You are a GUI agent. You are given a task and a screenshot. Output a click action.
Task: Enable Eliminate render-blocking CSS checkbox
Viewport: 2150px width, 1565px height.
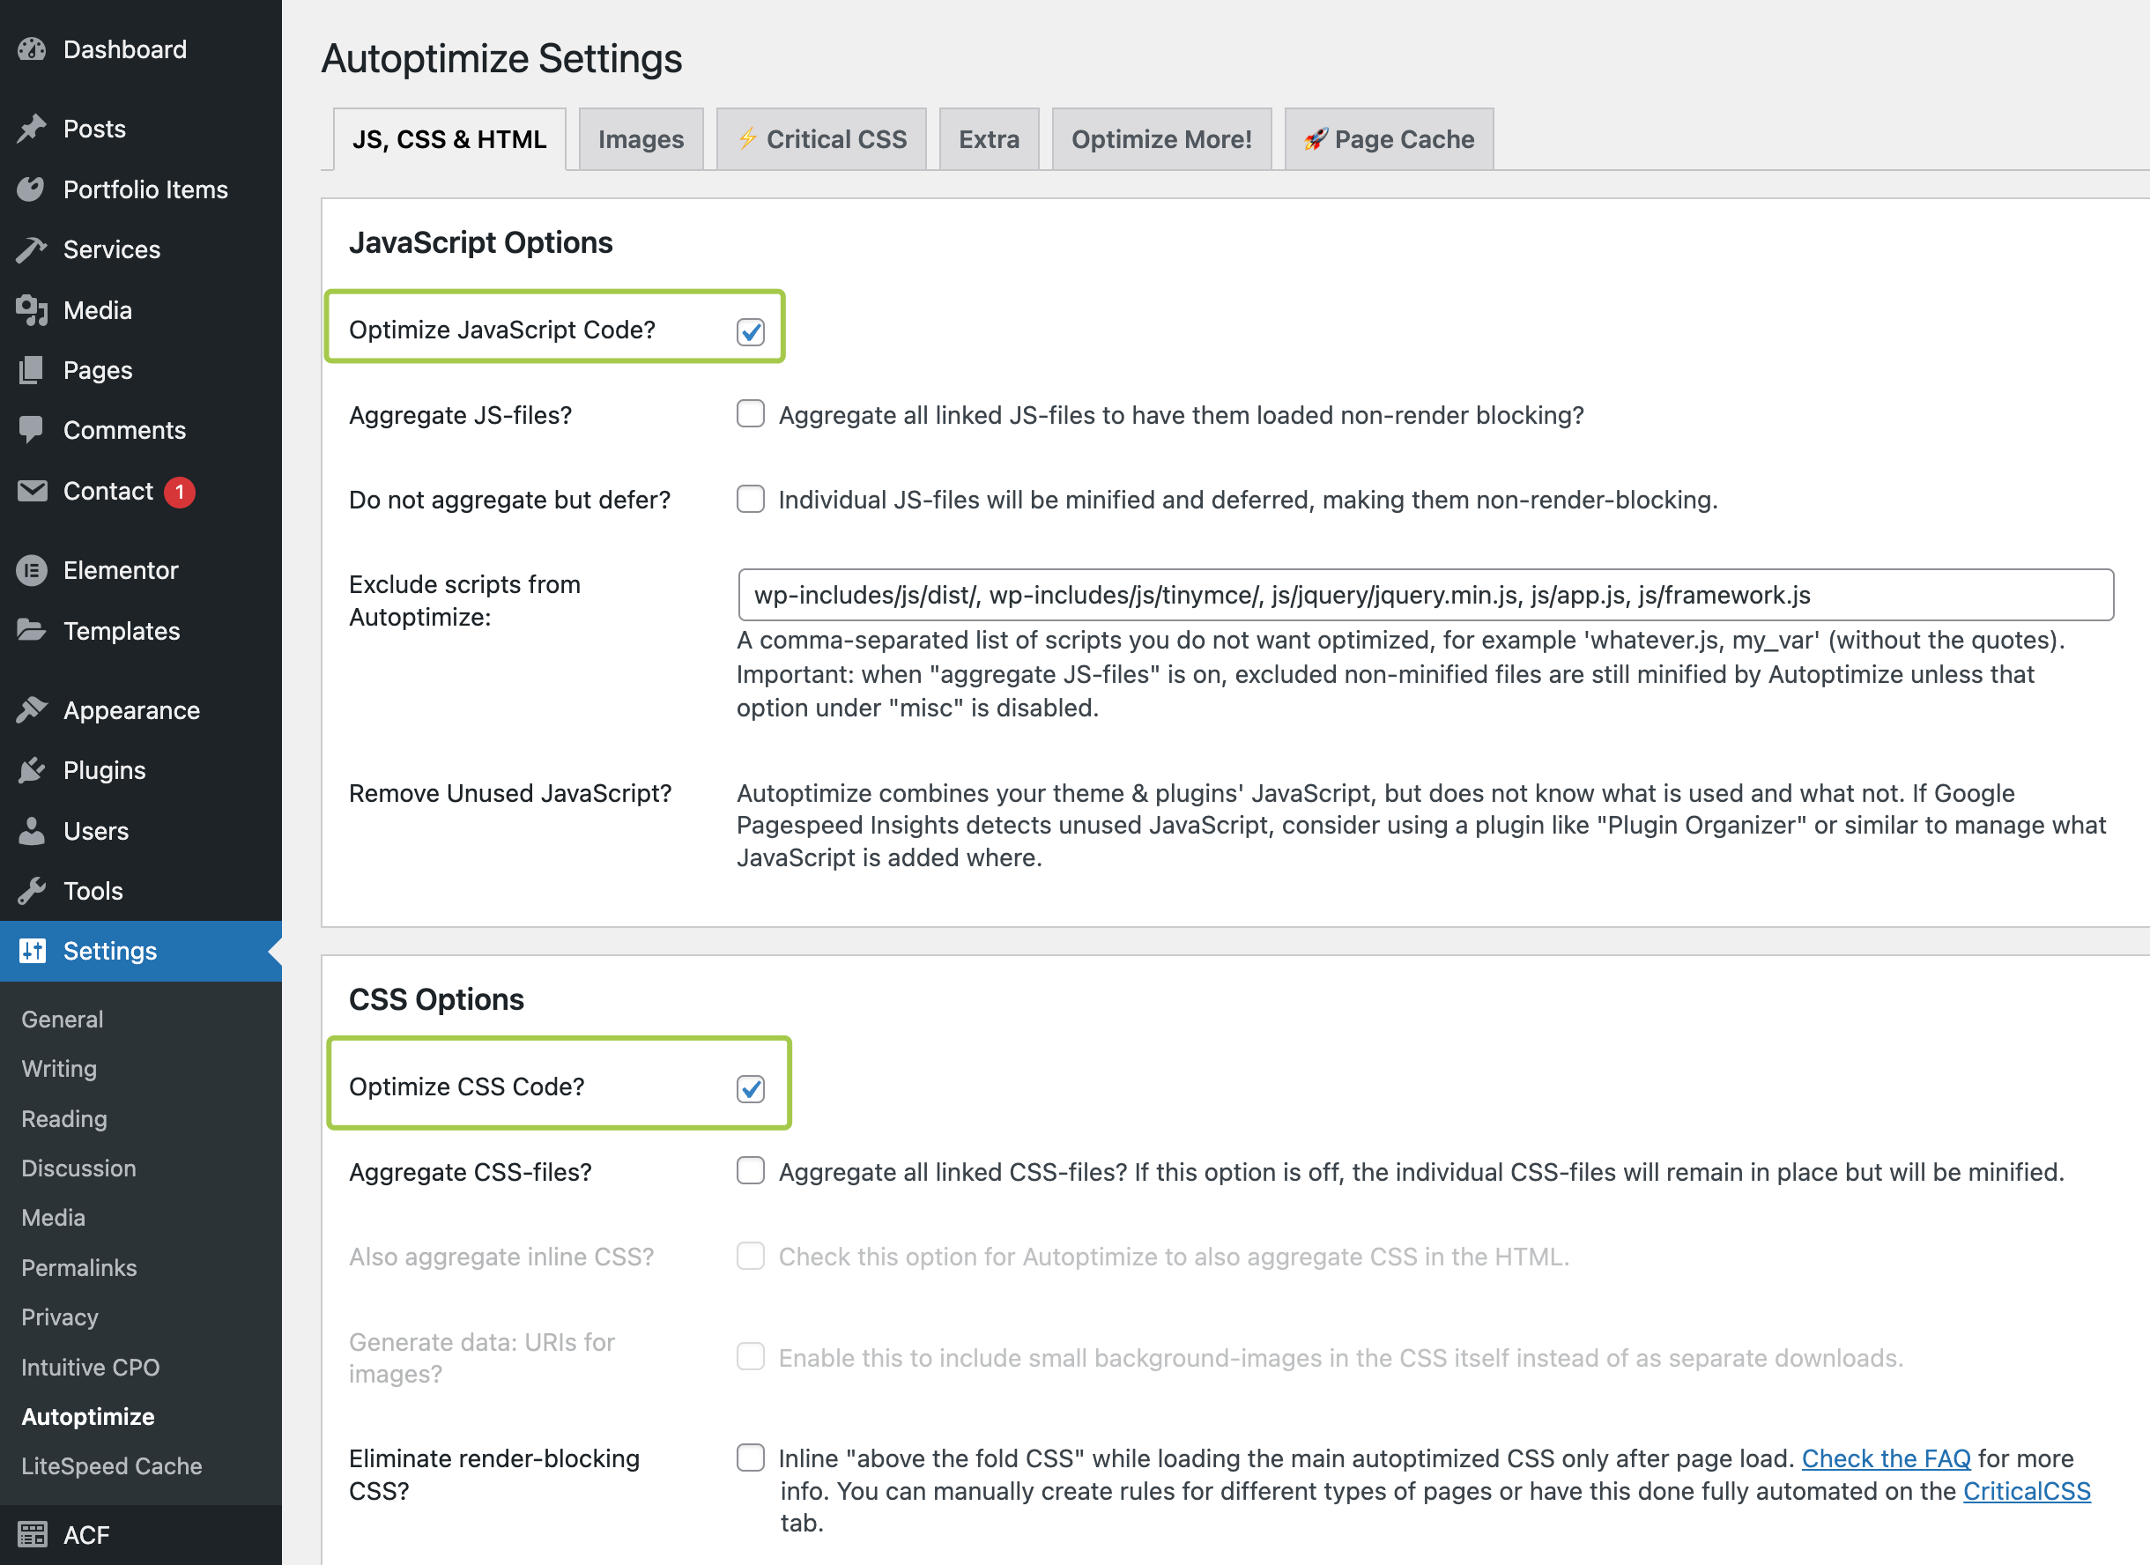750,1457
